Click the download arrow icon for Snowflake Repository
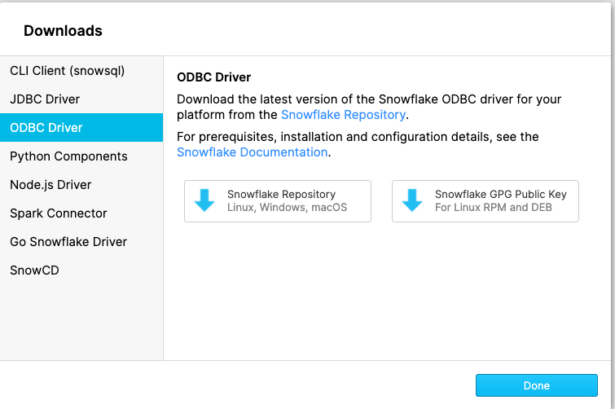Image resolution: width=615 pixels, height=409 pixels. (204, 201)
